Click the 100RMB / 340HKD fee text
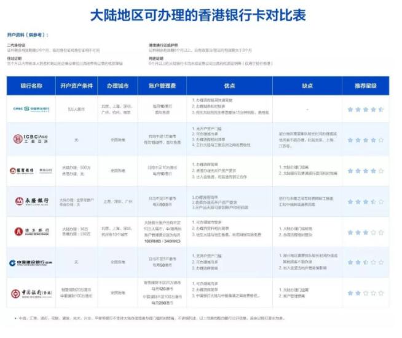The width and height of the screenshot is (402, 338). tap(162, 241)
